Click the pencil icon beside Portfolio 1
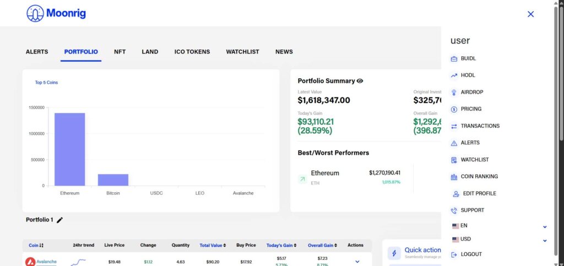This screenshot has width=564, height=266. [x=59, y=220]
